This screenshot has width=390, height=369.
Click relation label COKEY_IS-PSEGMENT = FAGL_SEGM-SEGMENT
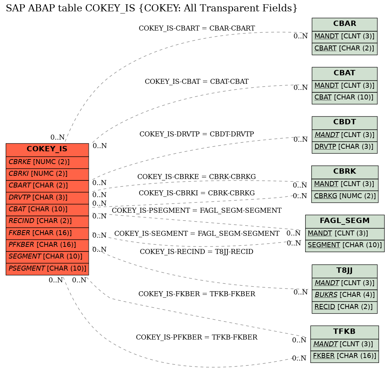click(197, 210)
